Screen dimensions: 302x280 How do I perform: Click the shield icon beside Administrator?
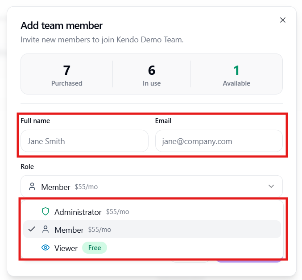pos(45,212)
